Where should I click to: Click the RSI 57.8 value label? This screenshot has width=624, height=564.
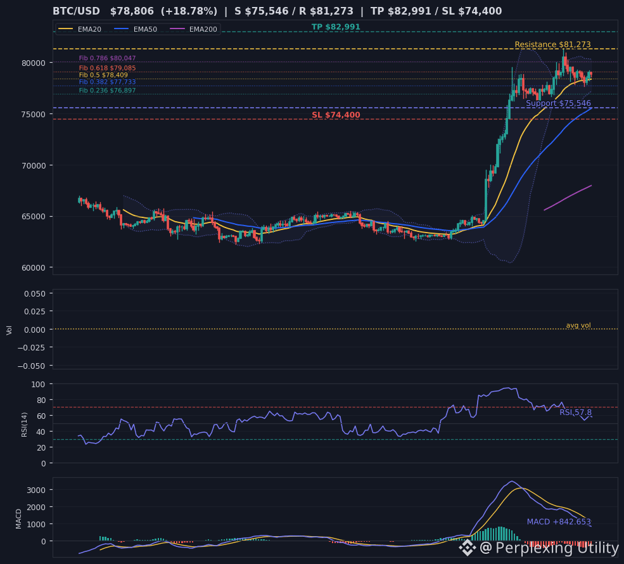click(575, 413)
